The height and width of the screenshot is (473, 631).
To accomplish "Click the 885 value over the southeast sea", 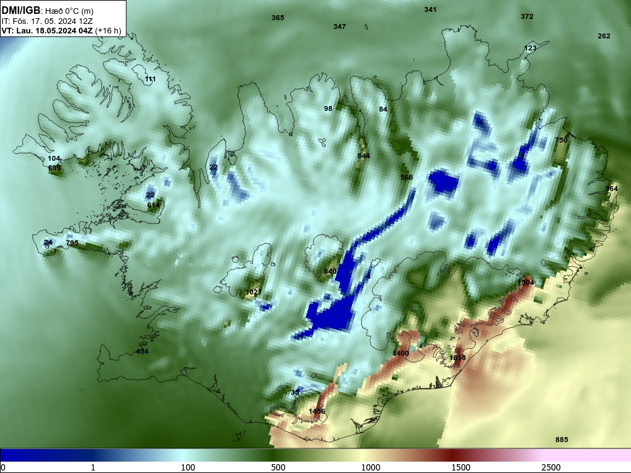I will [562, 440].
